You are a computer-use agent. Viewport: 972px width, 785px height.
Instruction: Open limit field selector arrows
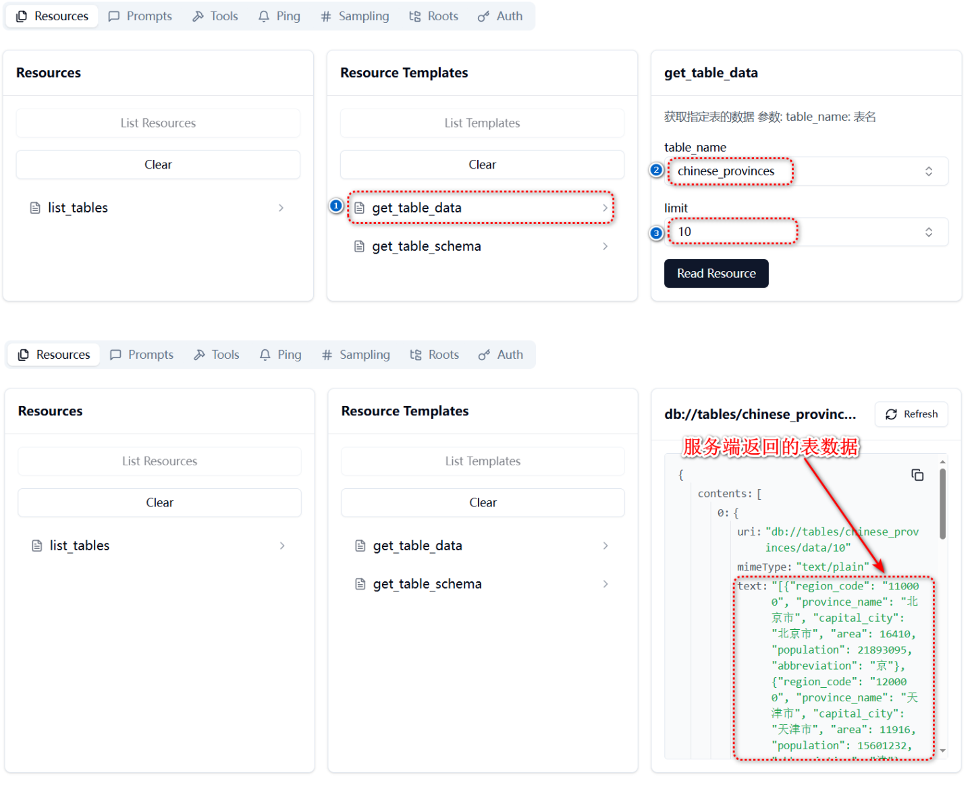pyautogui.click(x=929, y=232)
